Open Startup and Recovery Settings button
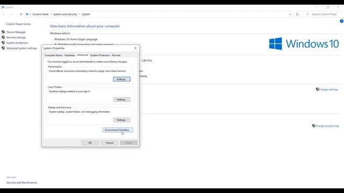Image resolution: width=344 pixels, height=193 pixels. pos(122,120)
